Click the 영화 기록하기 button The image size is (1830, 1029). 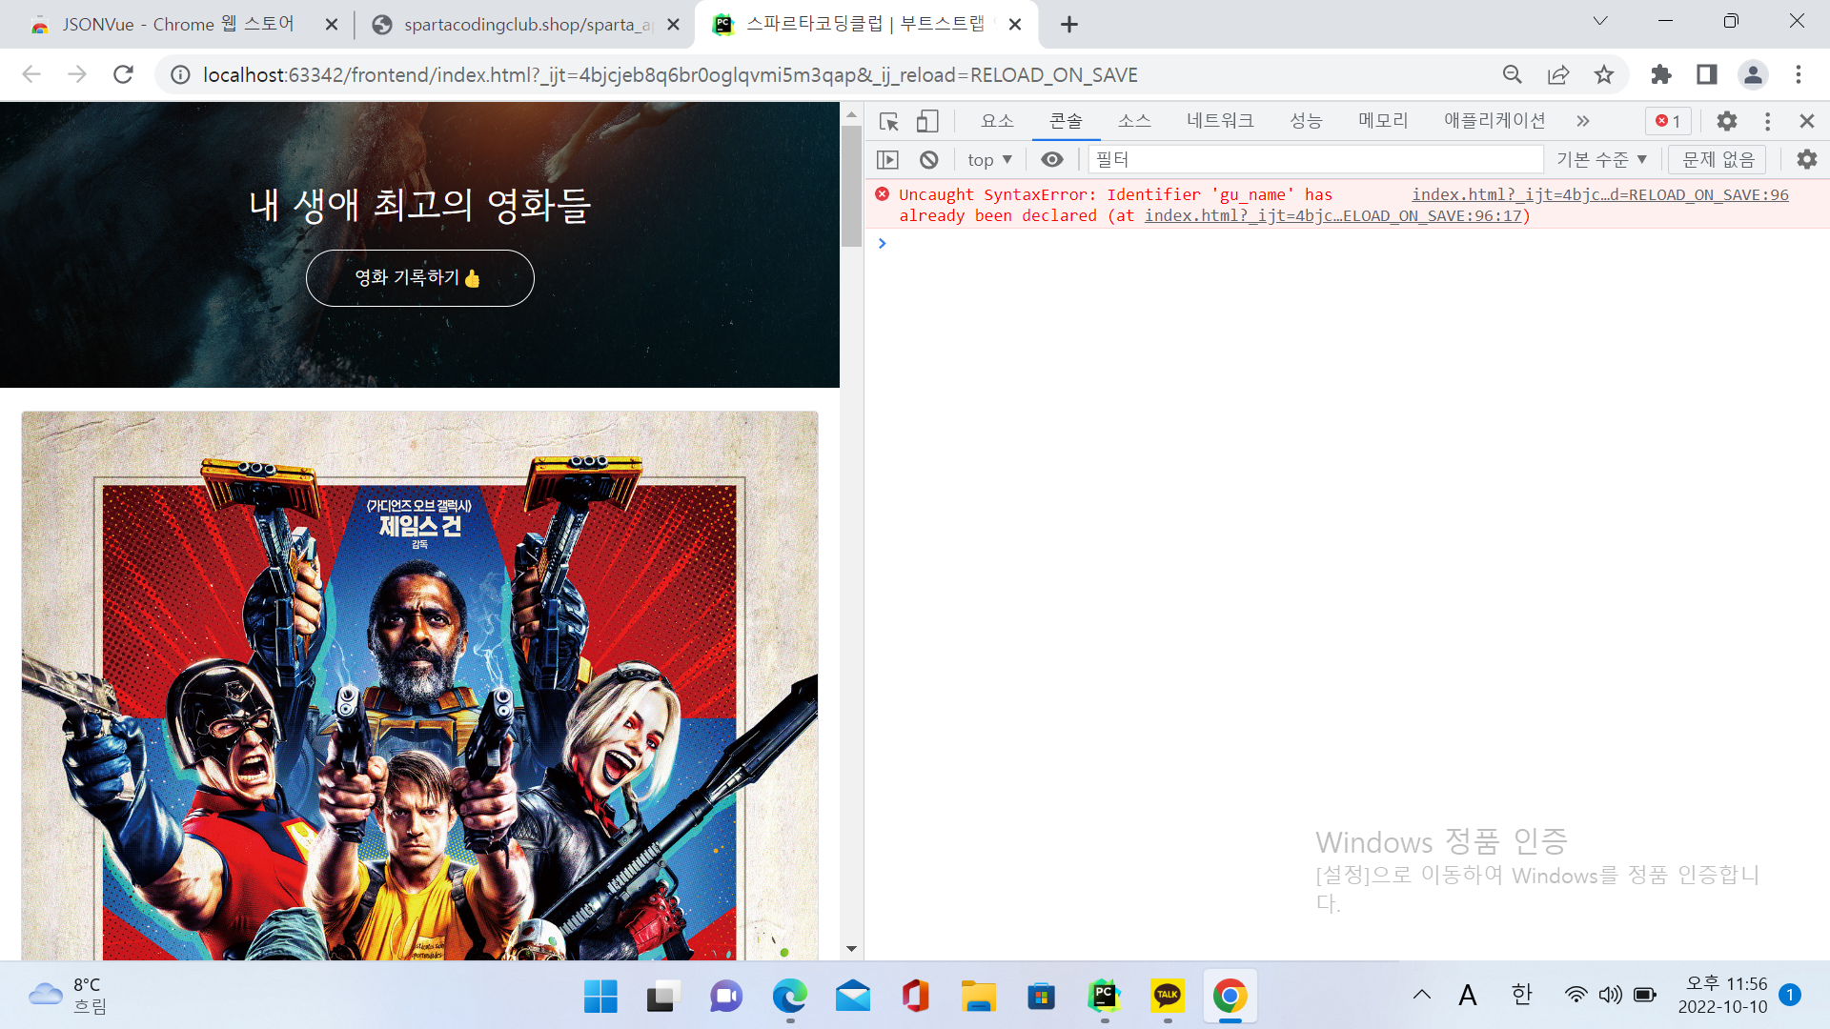click(419, 278)
